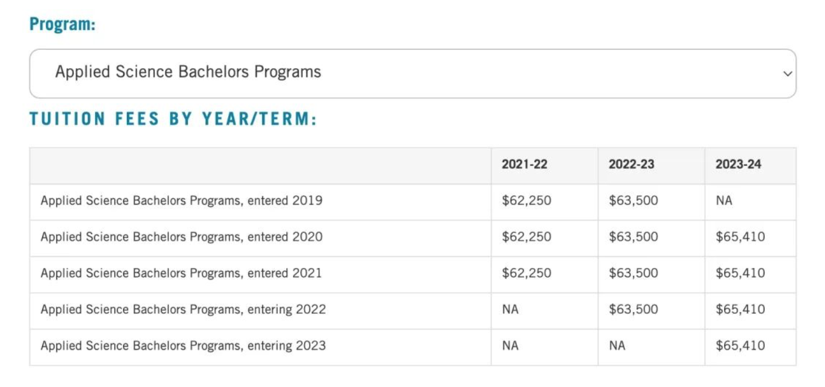Select the 'entered 2020' program row label
The height and width of the screenshot is (387, 825).
point(181,237)
